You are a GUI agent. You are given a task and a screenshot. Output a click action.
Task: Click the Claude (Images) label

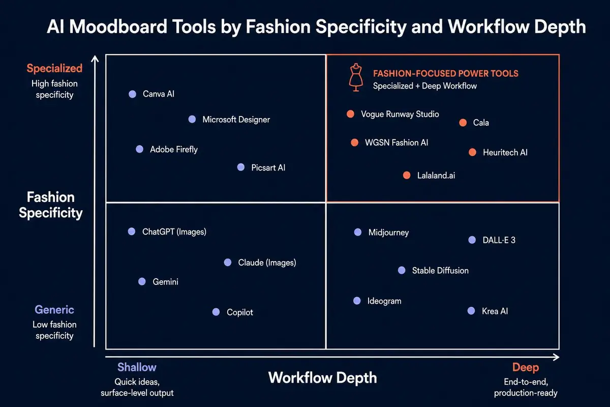coord(267,263)
